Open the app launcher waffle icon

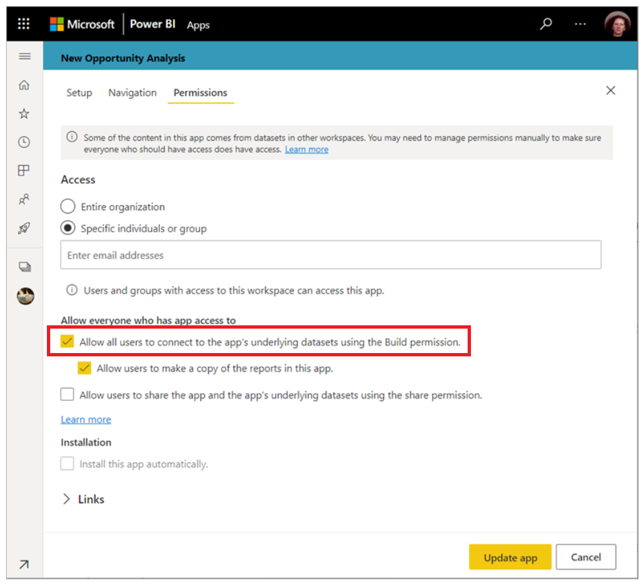tap(24, 24)
